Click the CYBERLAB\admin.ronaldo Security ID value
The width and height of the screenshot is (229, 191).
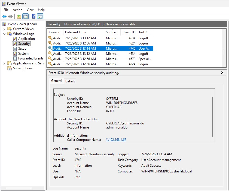pyautogui.click(x=125, y=123)
